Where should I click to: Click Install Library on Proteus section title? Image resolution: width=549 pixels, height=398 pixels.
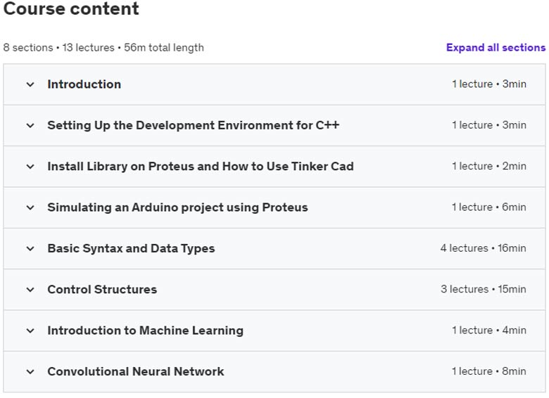tap(201, 166)
